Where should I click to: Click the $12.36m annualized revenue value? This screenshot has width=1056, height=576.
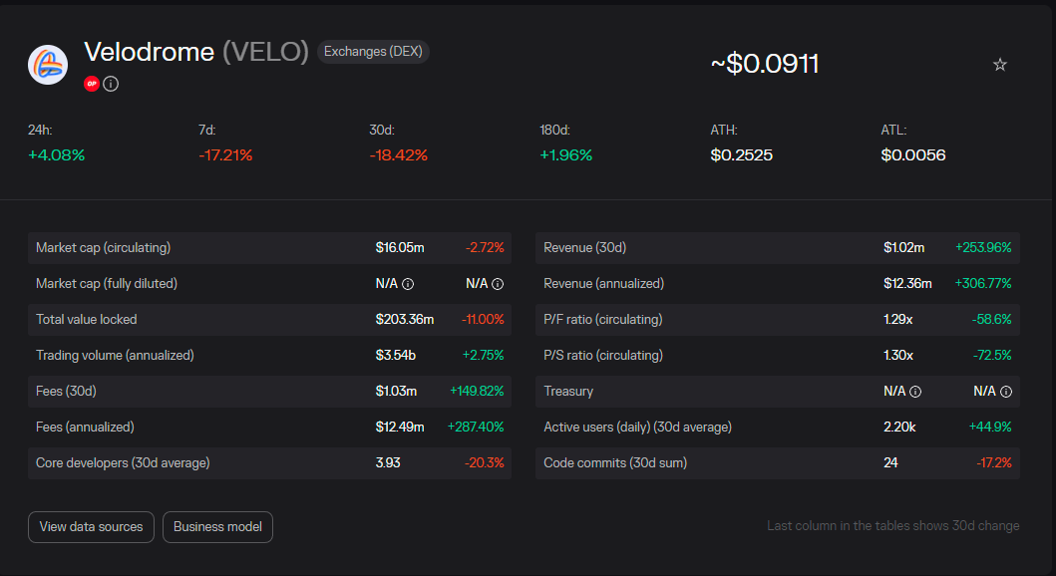point(907,284)
